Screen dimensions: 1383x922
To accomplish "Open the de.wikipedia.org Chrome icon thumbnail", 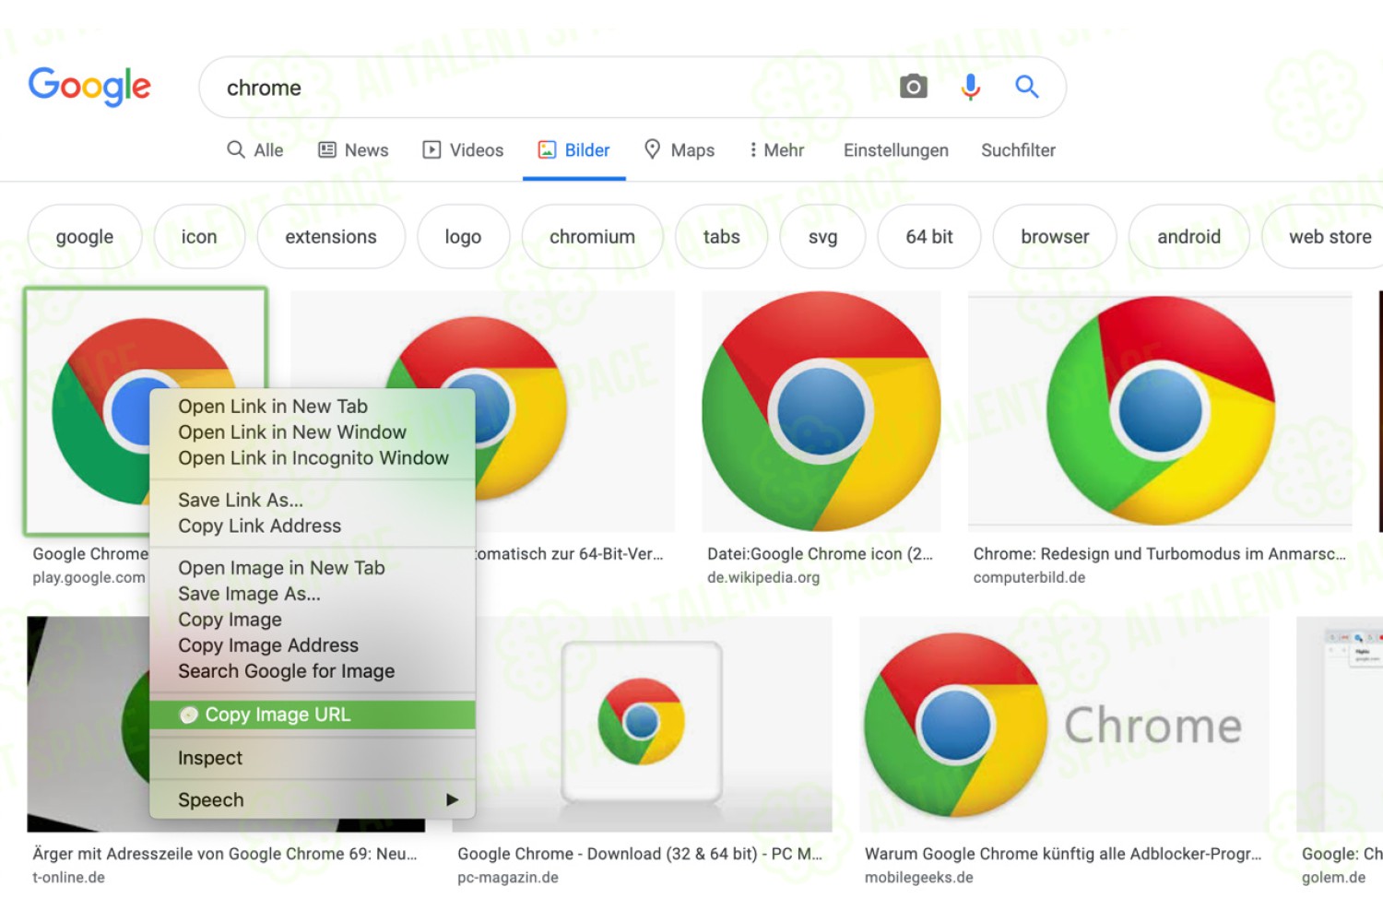I will [x=821, y=411].
